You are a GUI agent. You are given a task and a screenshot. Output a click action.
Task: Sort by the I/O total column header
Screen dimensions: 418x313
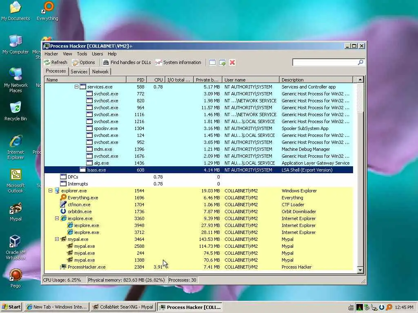point(179,80)
